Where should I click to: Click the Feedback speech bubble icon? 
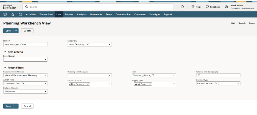coord(207,7)
